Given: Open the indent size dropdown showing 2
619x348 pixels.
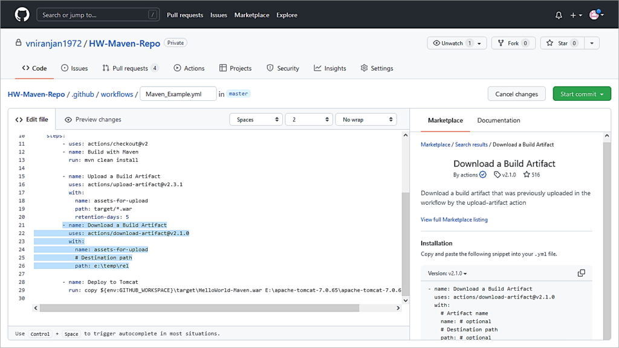Looking at the screenshot, I should click(309, 120).
